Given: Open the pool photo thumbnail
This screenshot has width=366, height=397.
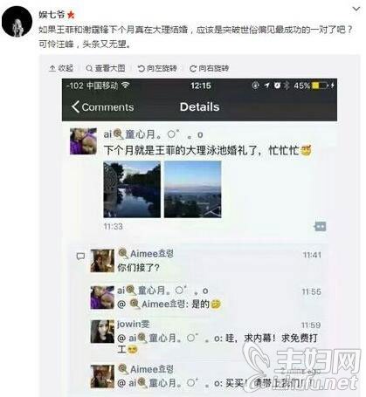Looking at the screenshot, I should point(132,189).
